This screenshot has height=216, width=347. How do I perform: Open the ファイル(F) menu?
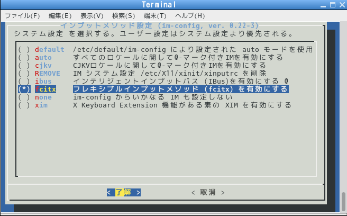22,16
